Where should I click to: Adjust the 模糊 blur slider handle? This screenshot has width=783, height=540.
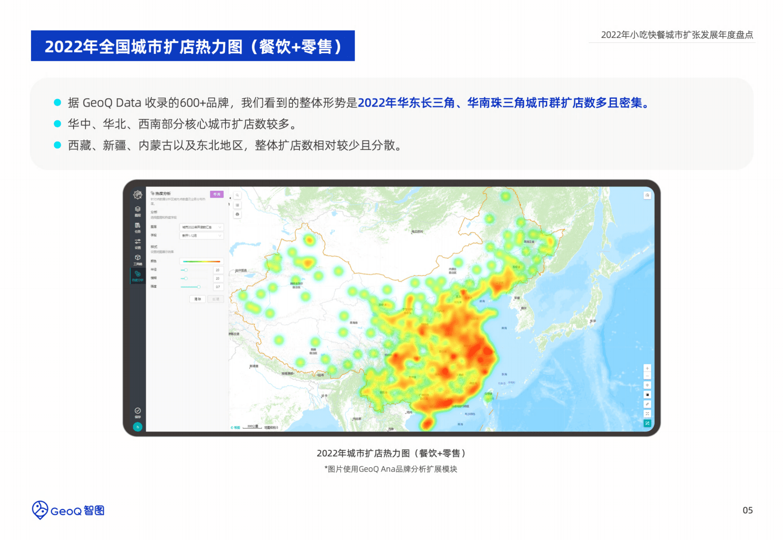[x=186, y=279]
